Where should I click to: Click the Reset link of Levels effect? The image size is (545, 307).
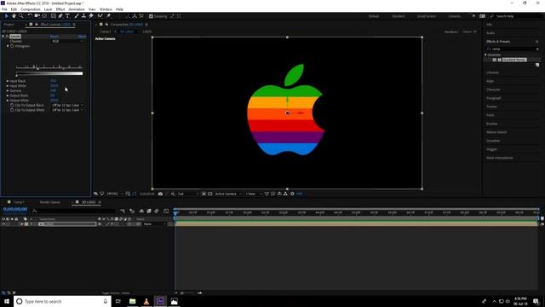(x=54, y=36)
